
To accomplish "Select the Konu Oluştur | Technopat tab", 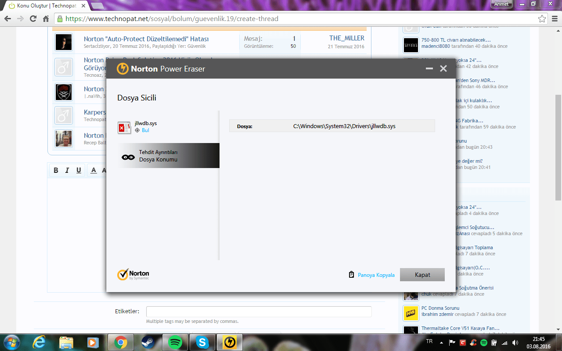I will click(46, 6).
